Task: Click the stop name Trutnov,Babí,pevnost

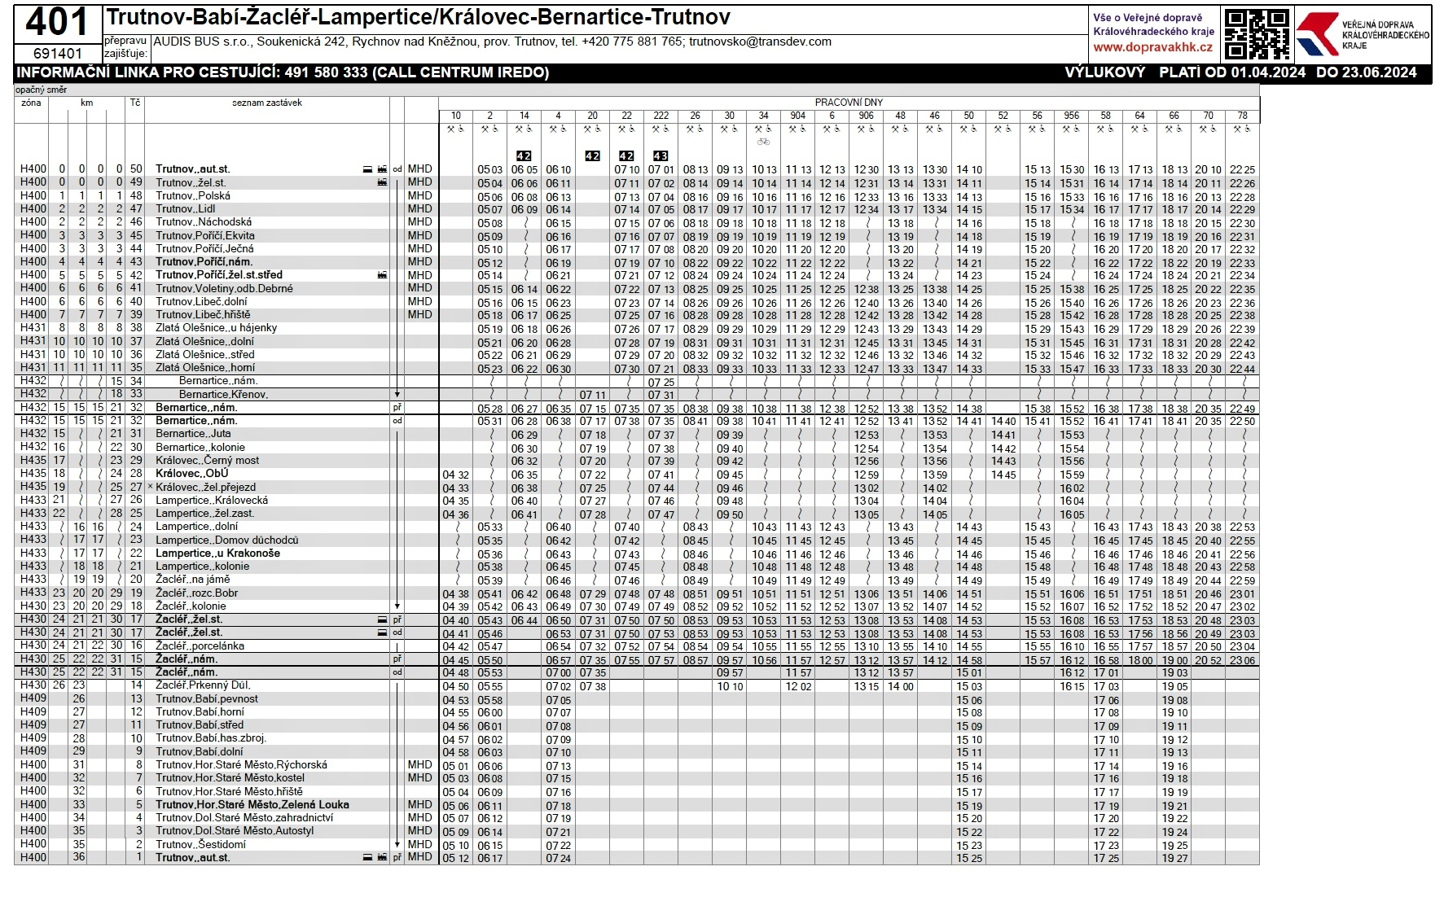Action: [206, 698]
